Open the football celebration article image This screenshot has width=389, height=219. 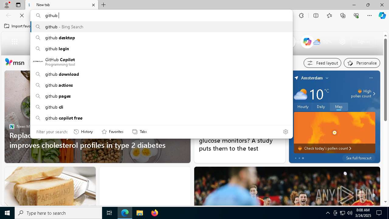pyautogui.click(x=287, y=186)
